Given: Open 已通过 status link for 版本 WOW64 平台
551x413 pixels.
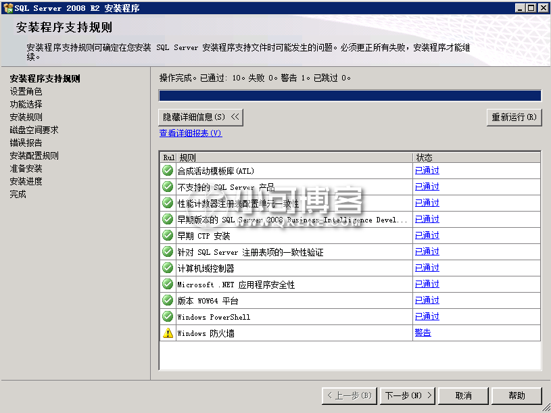Looking at the screenshot, I should [427, 300].
